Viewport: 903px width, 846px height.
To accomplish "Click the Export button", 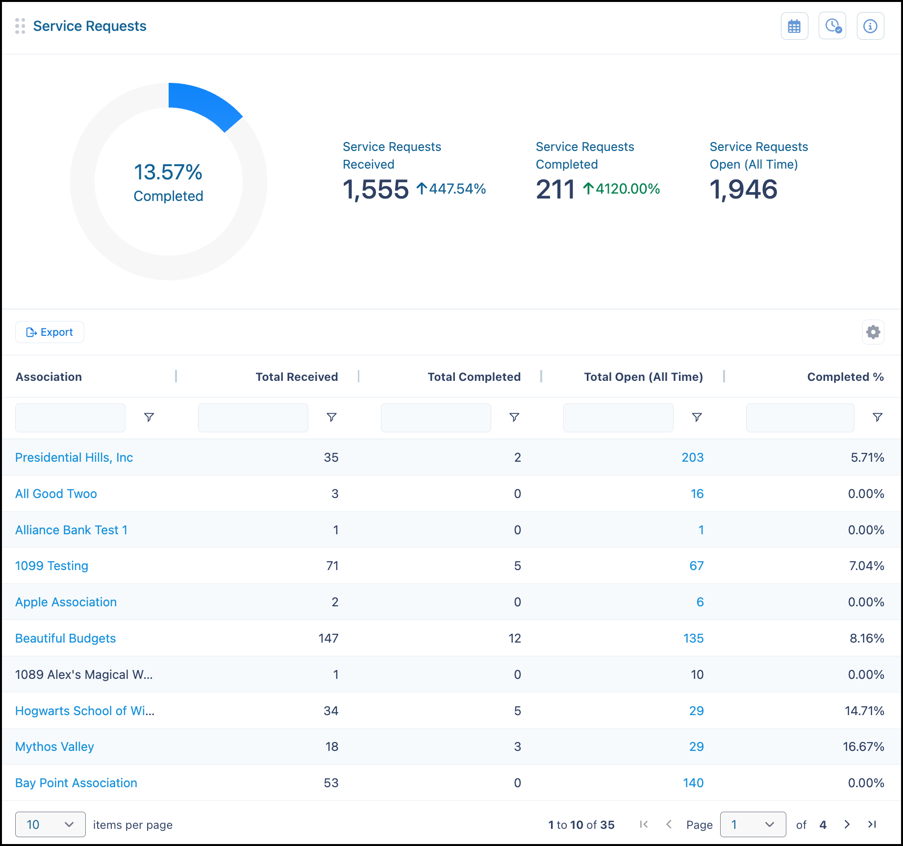I will 50,332.
